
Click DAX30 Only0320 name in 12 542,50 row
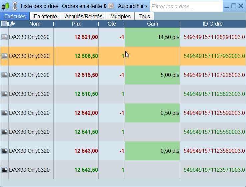(29, 170)
